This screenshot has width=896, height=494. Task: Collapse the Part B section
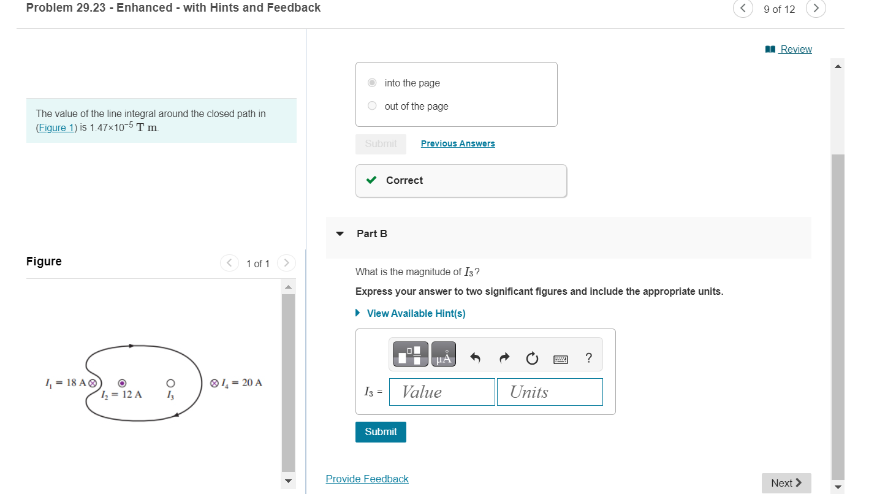340,234
